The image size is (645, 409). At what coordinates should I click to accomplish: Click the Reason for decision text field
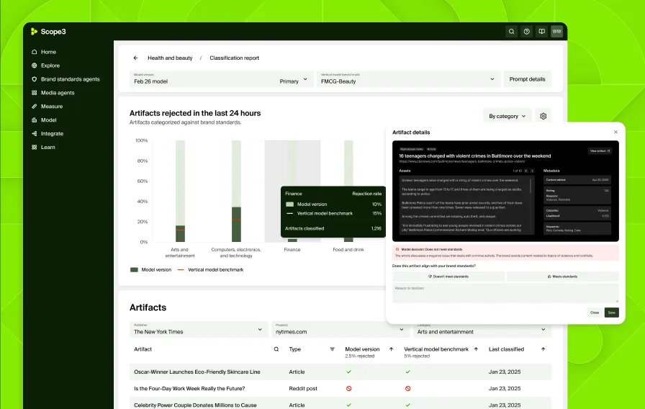click(x=505, y=292)
